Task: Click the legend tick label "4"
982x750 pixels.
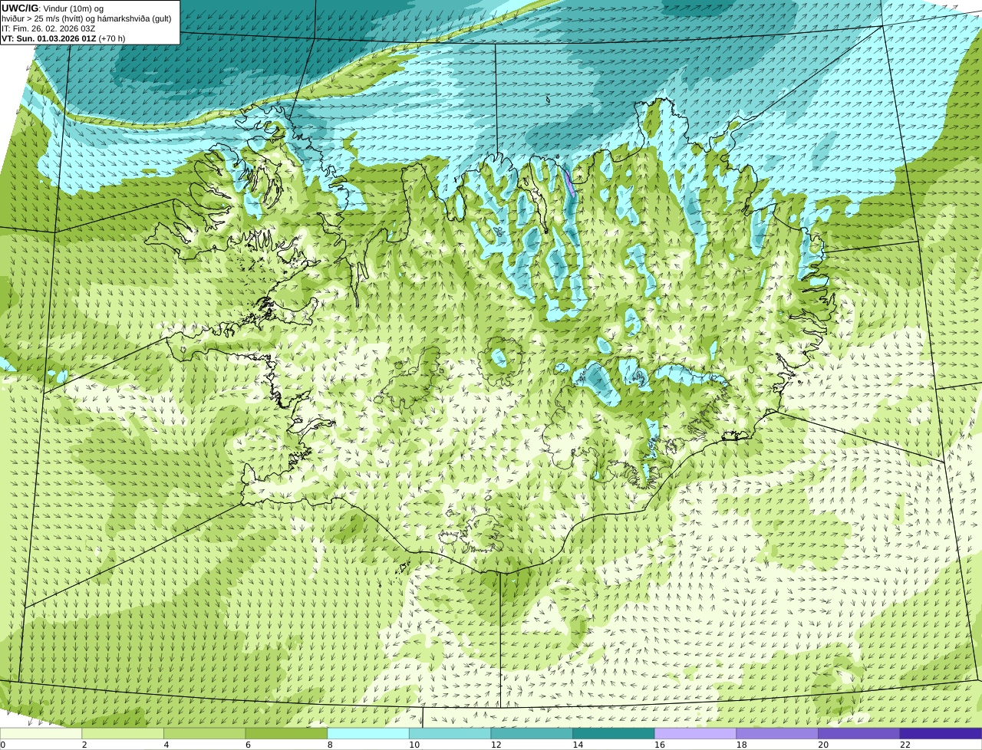Action: [166, 745]
